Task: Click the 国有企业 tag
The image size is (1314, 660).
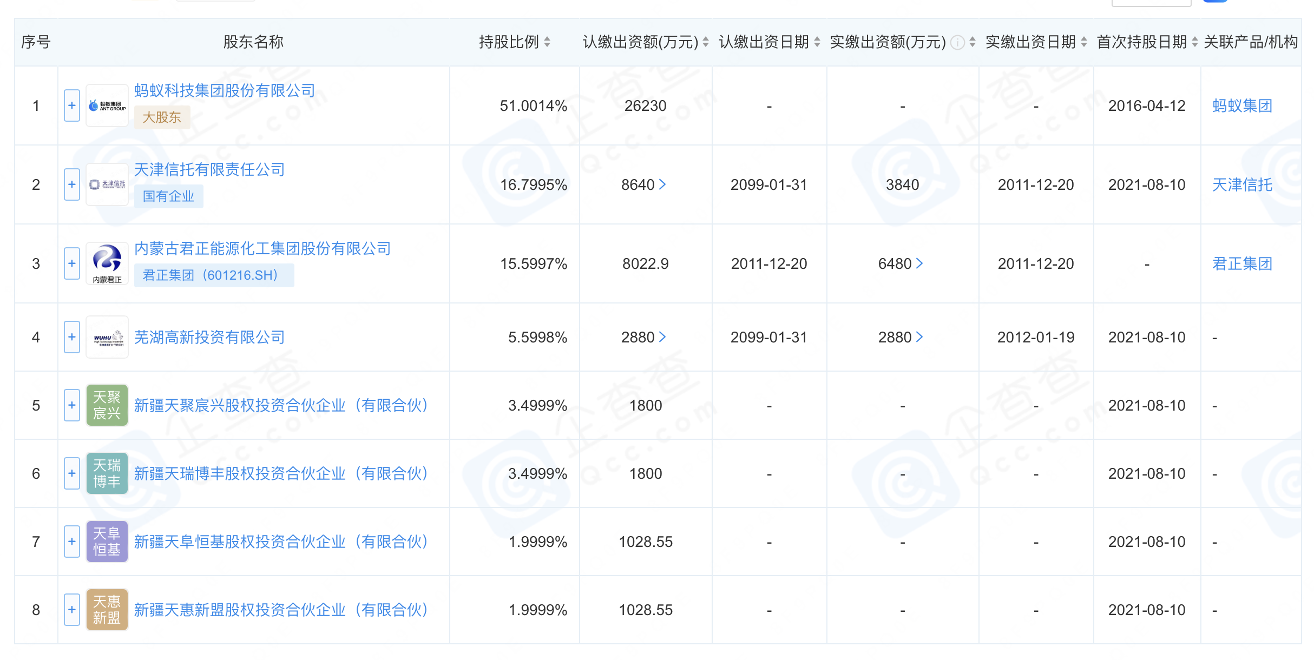Action: 168,196
